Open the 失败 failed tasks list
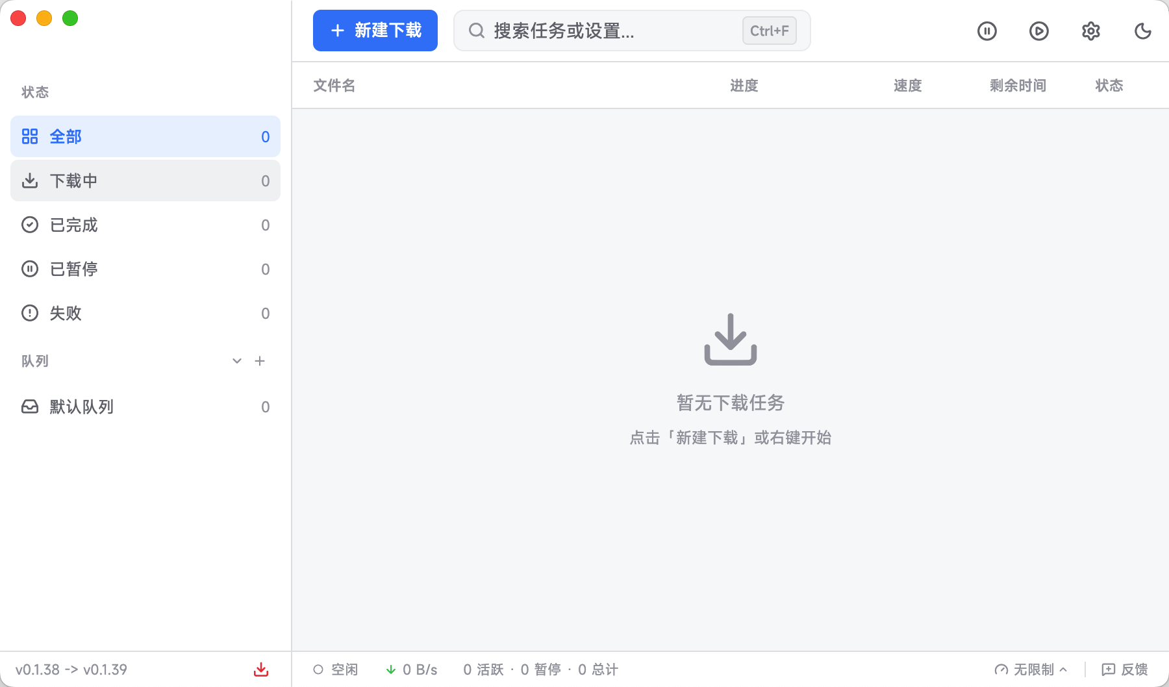The image size is (1169, 687). pyautogui.click(x=145, y=313)
